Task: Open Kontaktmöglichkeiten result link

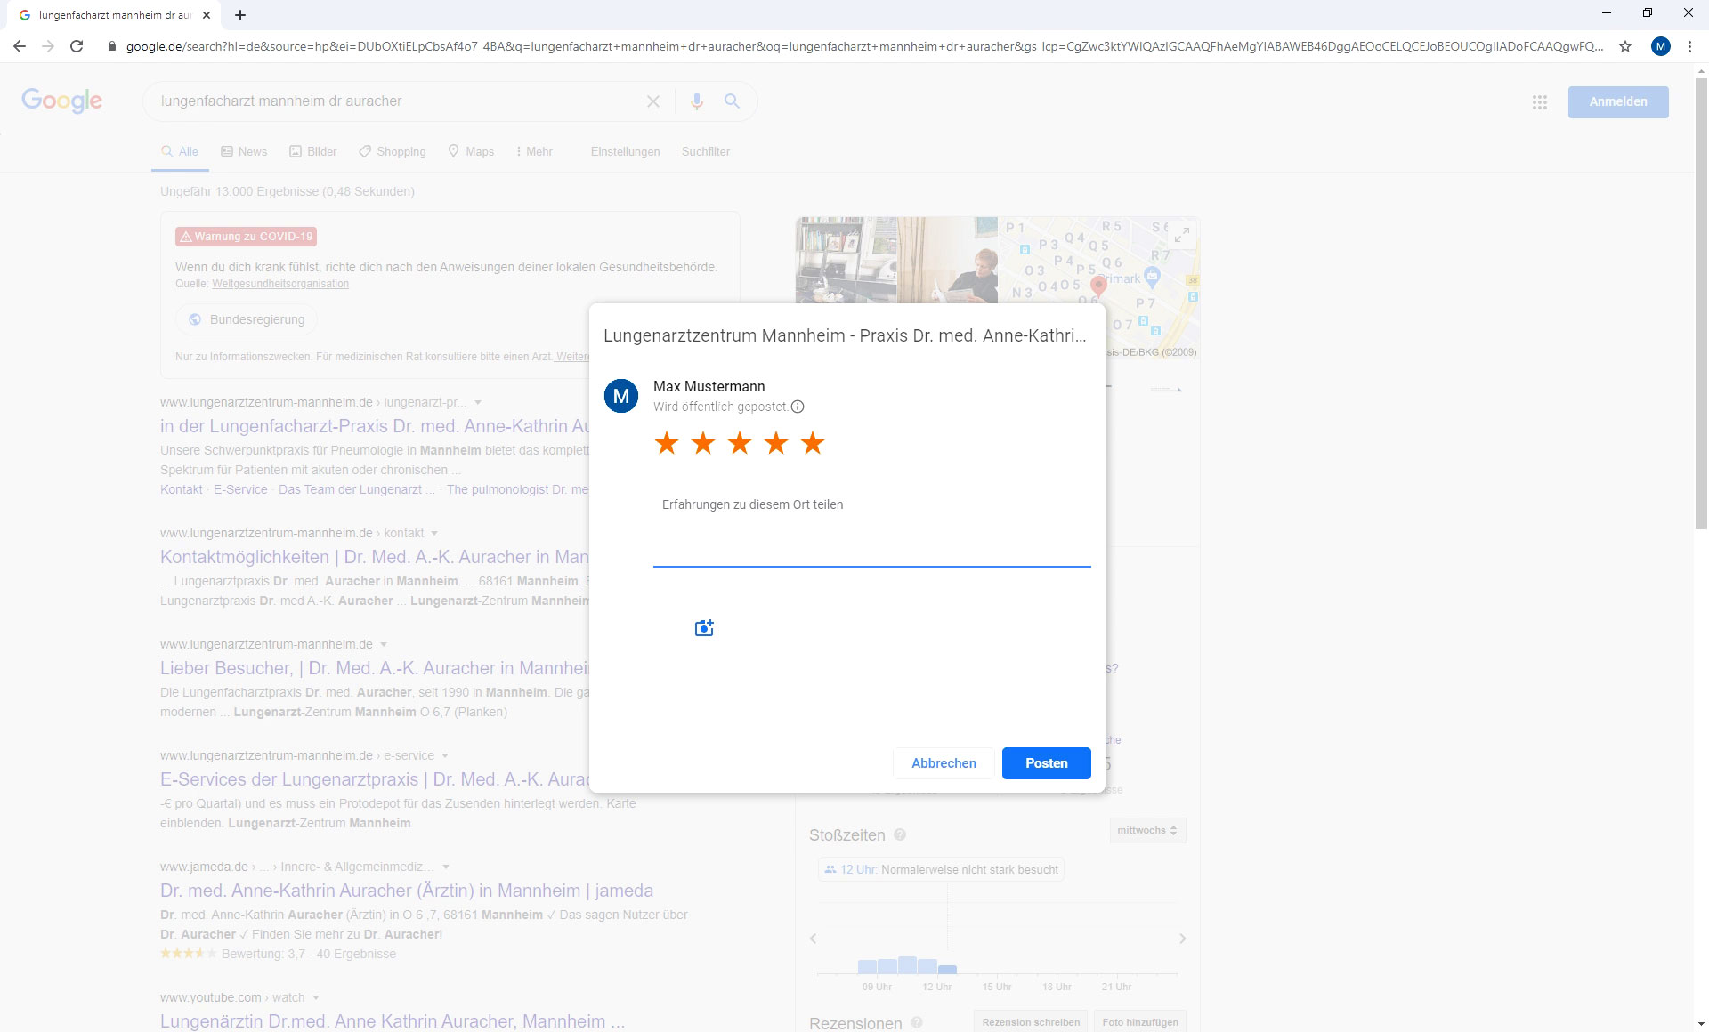Action: pos(375,557)
